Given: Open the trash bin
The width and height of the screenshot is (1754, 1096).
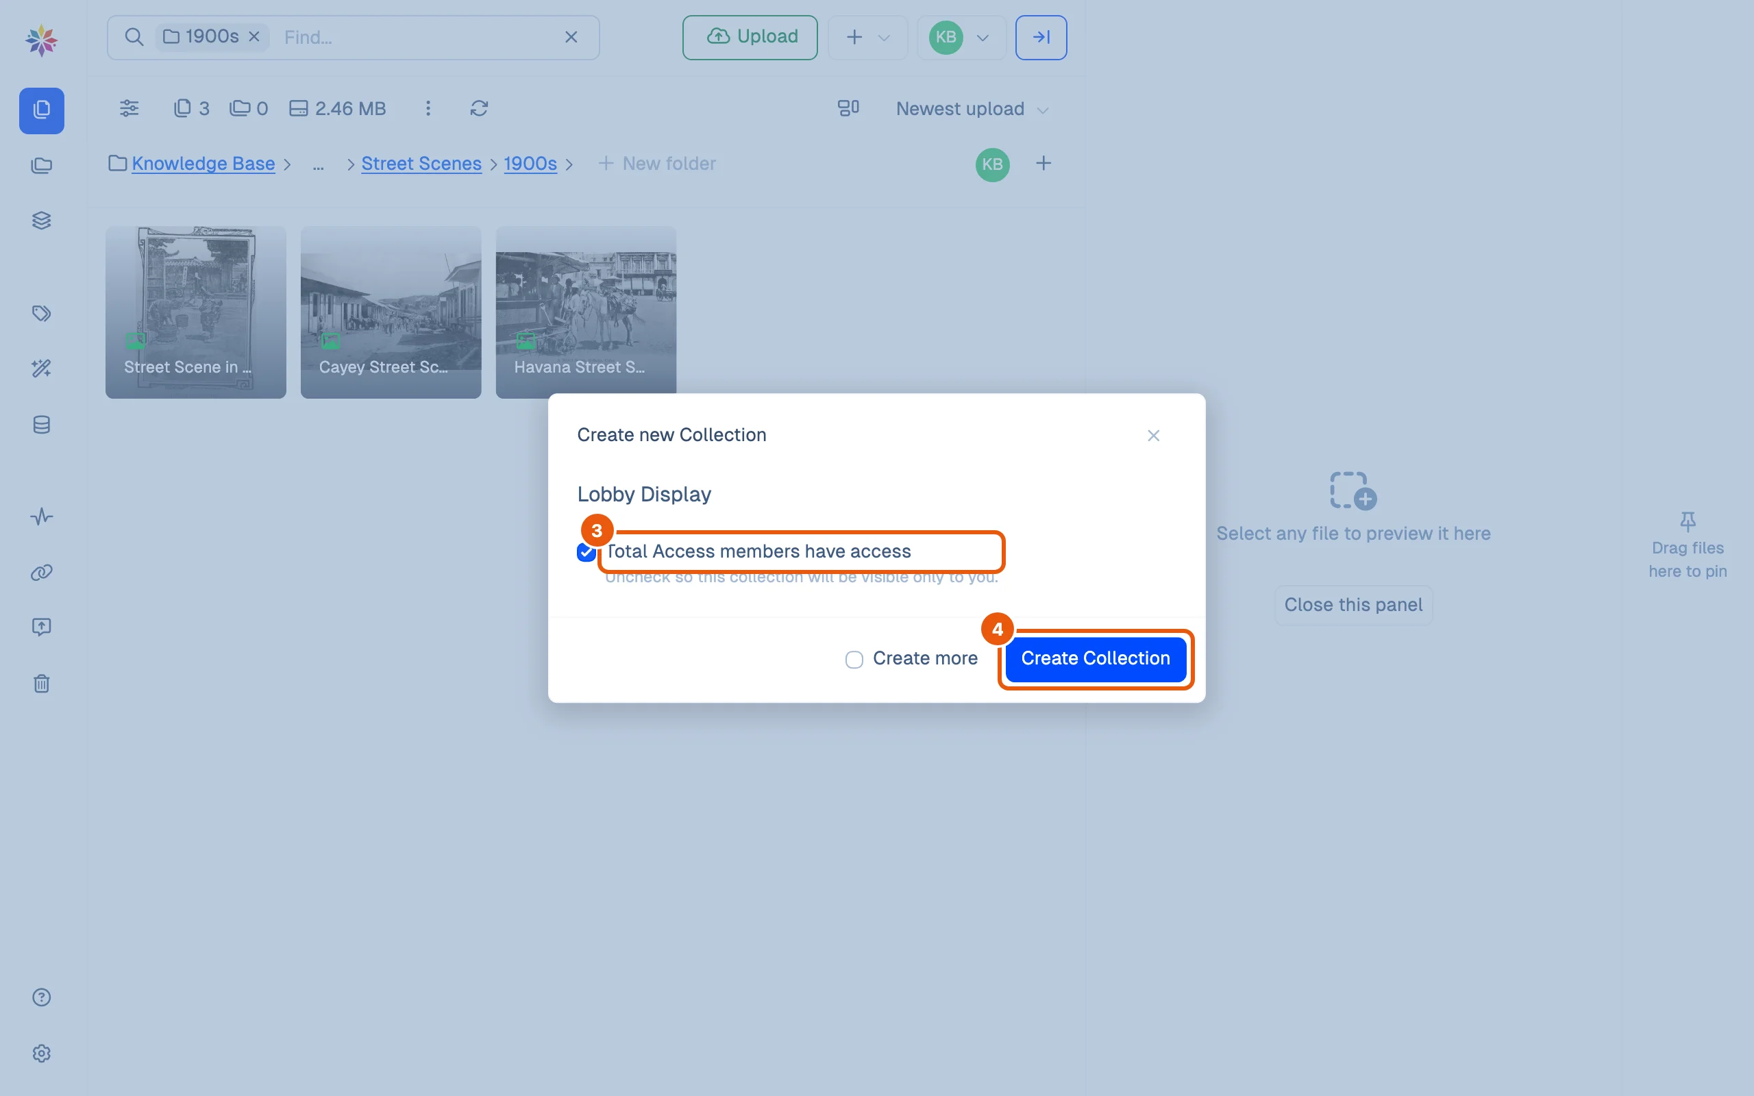Looking at the screenshot, I should (41, 684).
